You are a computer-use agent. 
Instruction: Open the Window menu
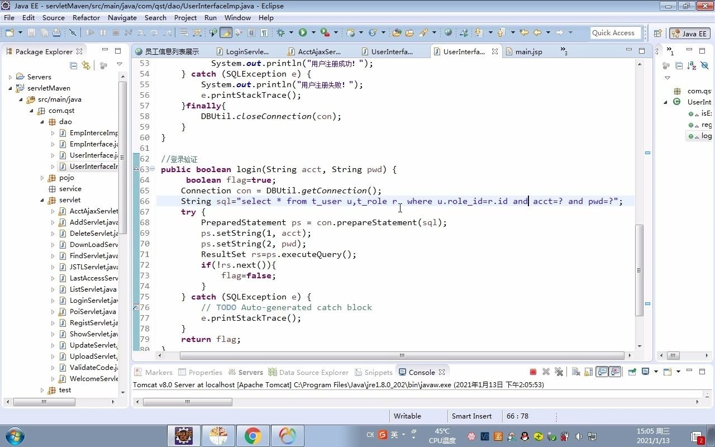[237, 17]
